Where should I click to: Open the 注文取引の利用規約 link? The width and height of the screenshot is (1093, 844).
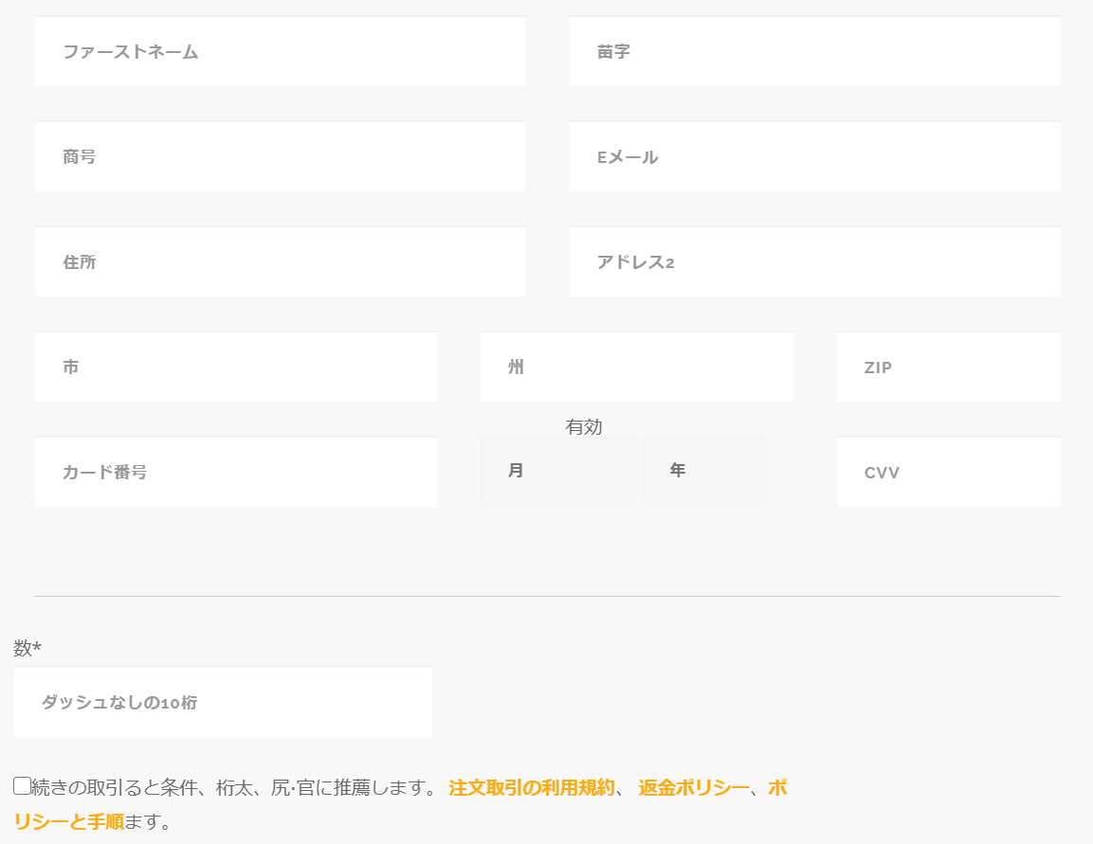(531, 788)
